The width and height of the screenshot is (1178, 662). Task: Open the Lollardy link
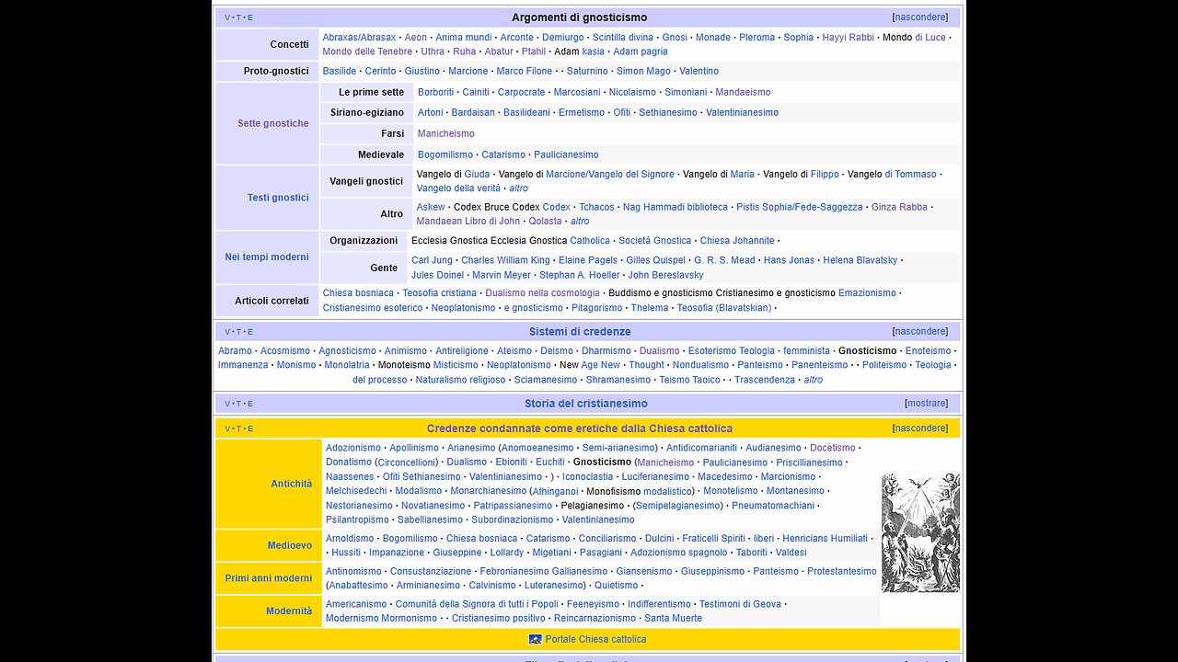(507, 553)
